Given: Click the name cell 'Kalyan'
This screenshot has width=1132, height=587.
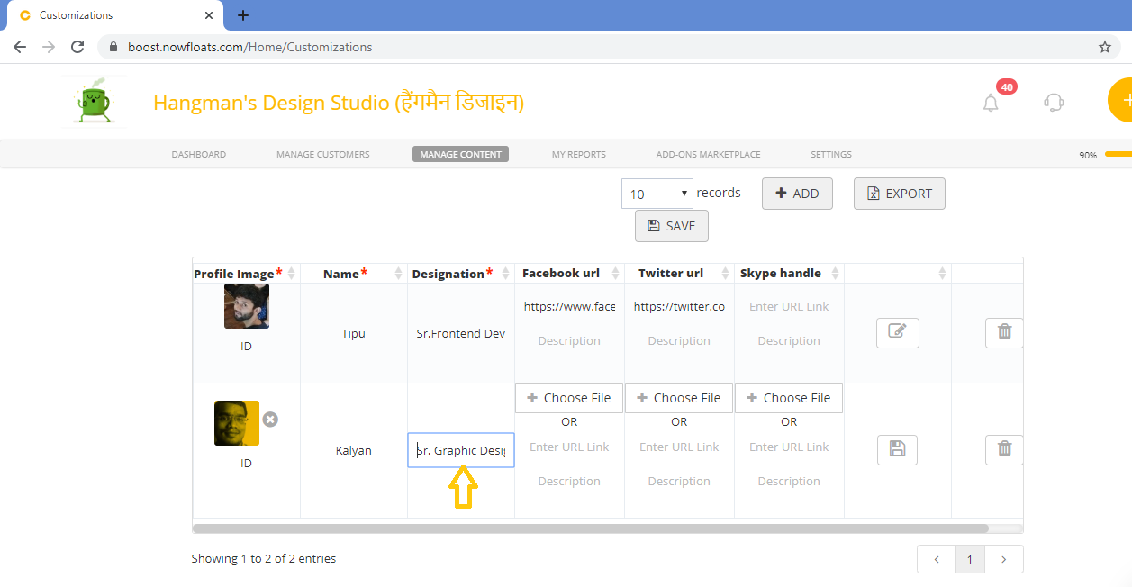Looking at the screenshot, I should click(353, 450).
